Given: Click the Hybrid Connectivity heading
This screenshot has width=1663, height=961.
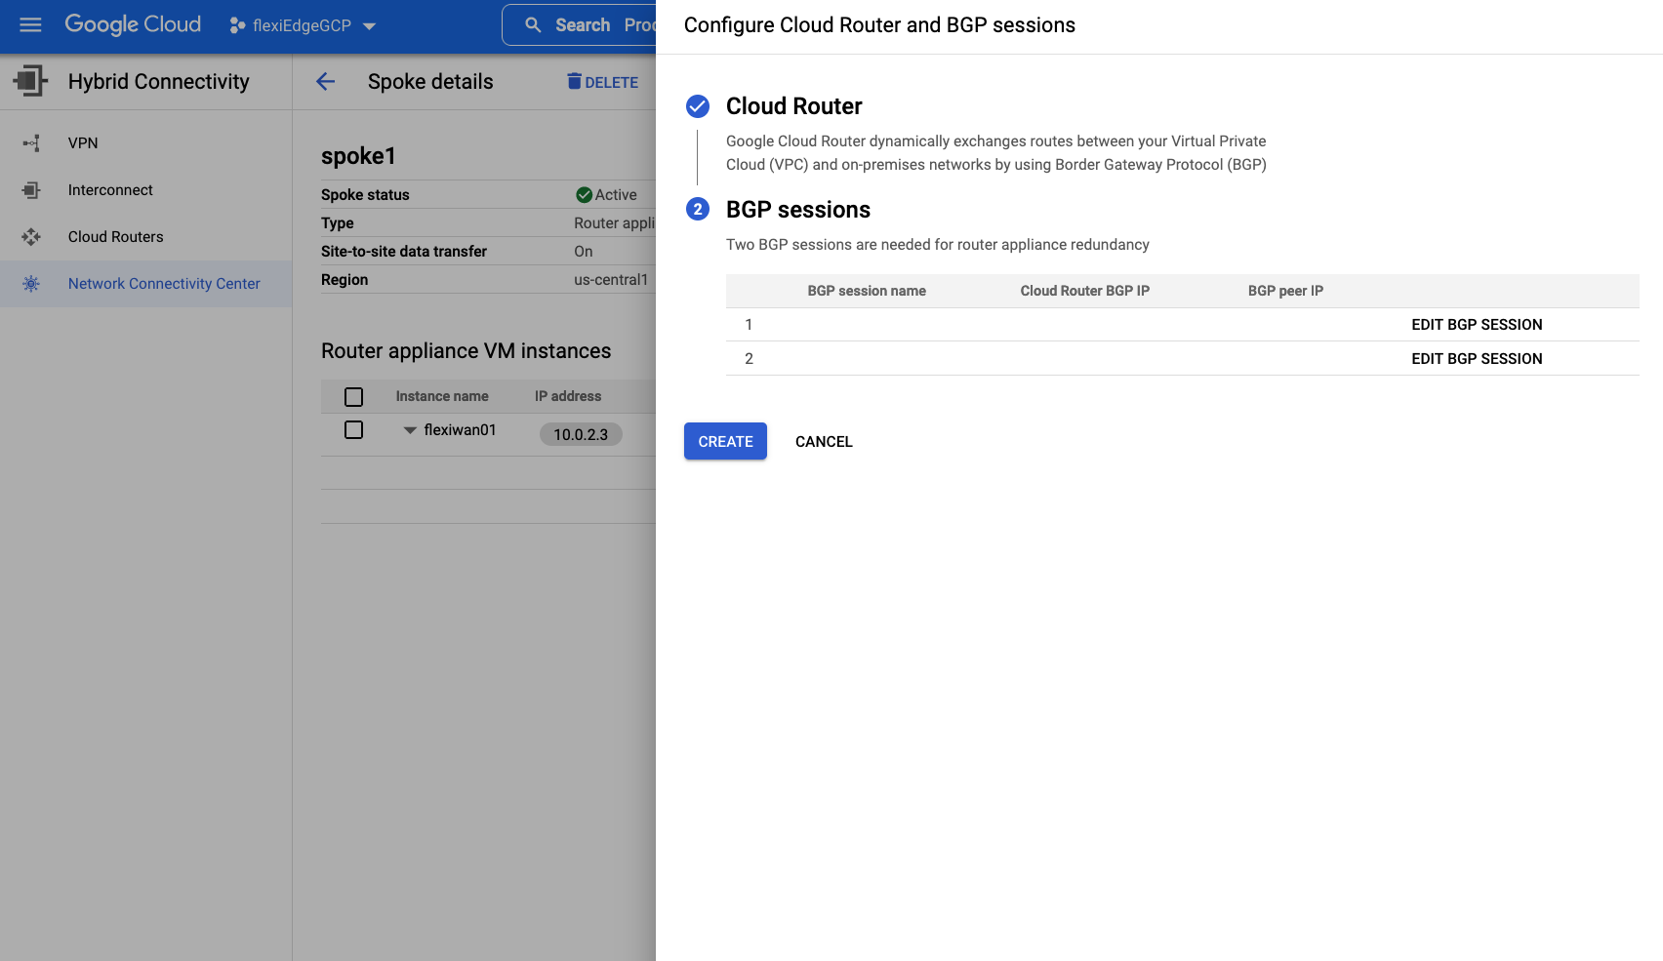Looking at the screenshot, I should (159, 82).
